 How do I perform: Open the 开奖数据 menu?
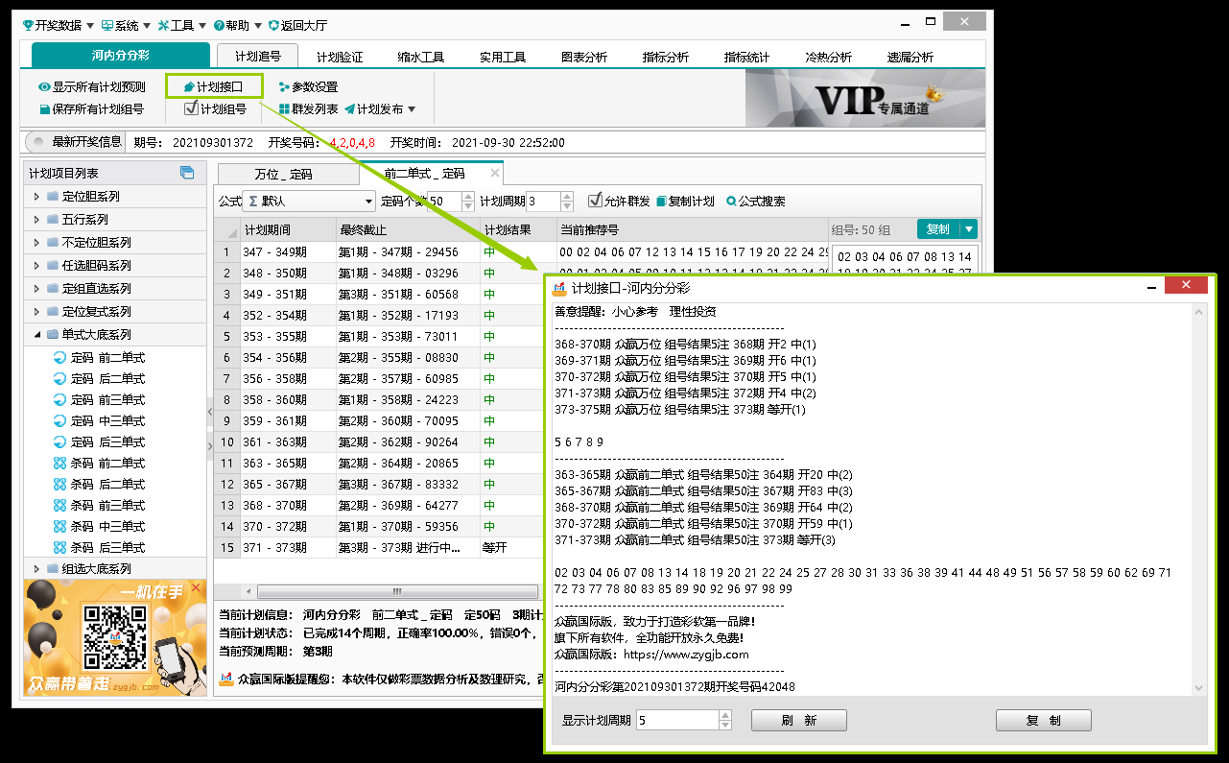[x=58, y=25]
